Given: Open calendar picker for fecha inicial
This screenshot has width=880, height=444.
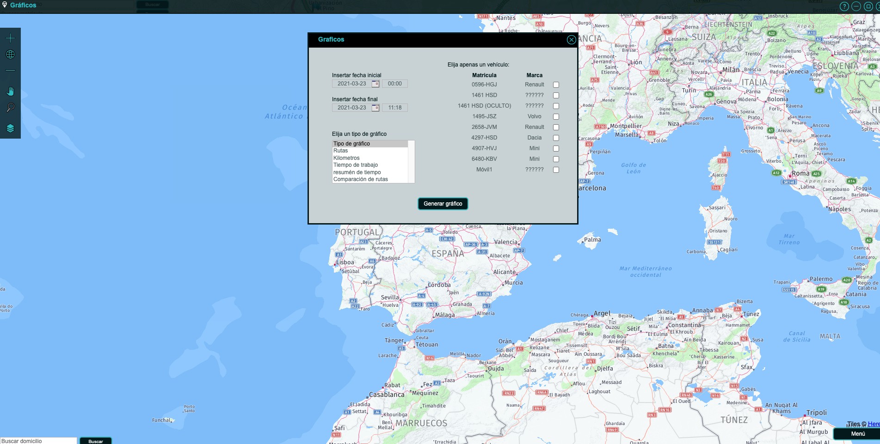Looking at the screenshot, I should (375, 84).
